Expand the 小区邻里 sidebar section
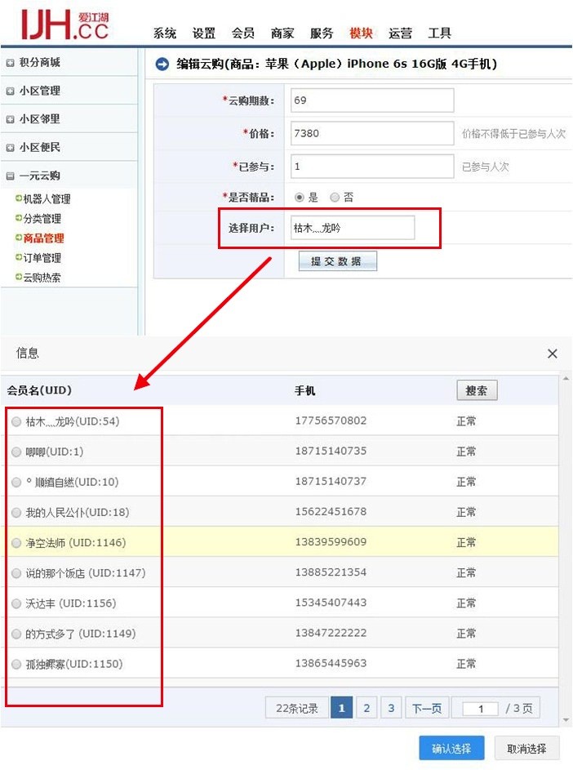Image resolution: width=573 pixels, height=770 pixels. [x=11, y=119]
